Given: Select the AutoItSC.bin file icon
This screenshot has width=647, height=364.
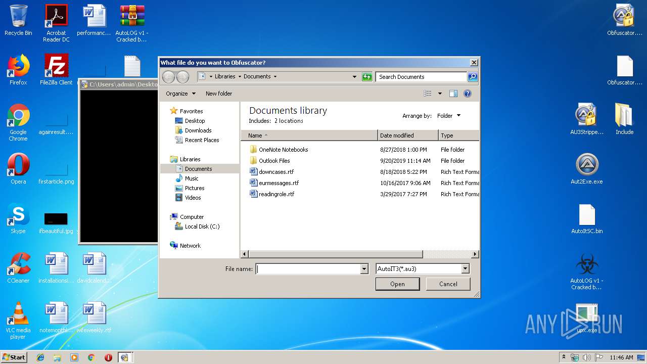Looking at the screenshot, I should (587, 218).
